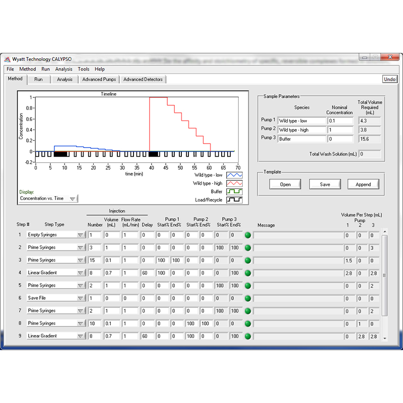Click step 3 injection number field 15
Screen dimensions: 403x403
click(x=95, y=260)
